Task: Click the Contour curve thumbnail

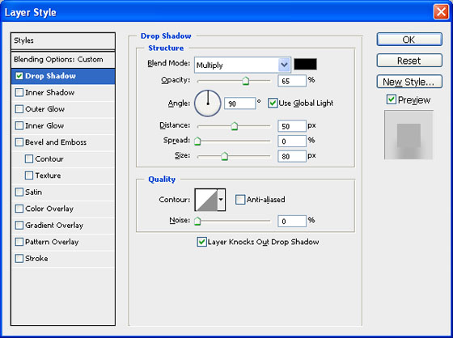Action: coord(206,200)
